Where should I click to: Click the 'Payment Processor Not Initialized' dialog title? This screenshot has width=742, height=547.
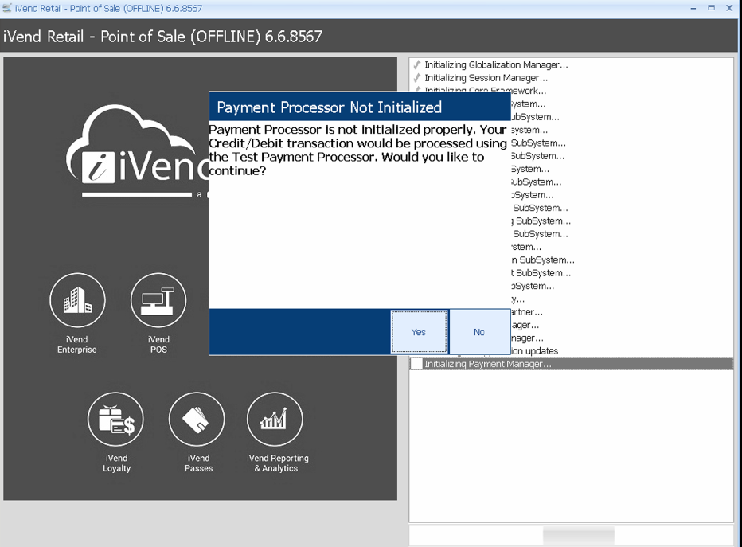pyautogui.click(x=329, y=107)
